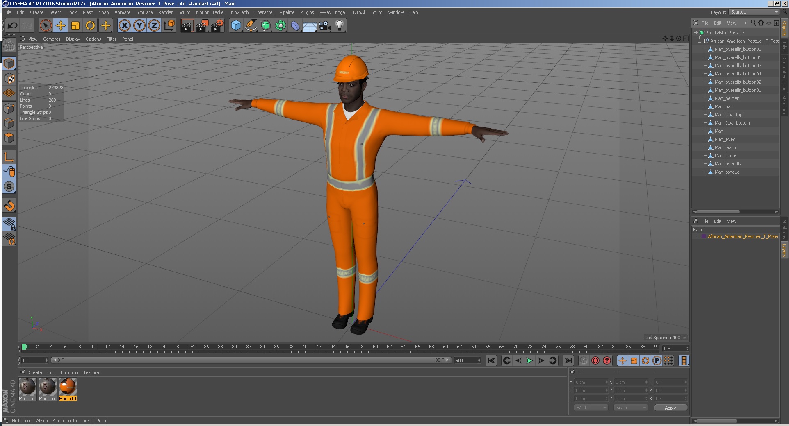Click the Undo arrow icon
This screenshot has height=426, width=789.
12,26
